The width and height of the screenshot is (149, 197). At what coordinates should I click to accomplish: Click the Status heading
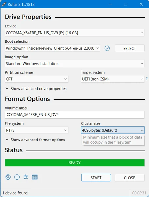coord(14,150)
